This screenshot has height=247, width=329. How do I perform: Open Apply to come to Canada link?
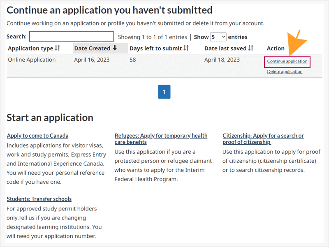[37, 136]
